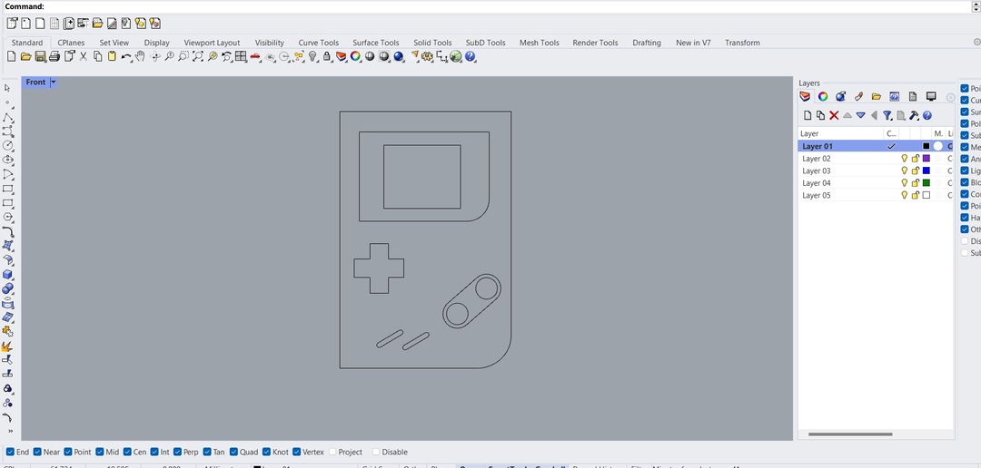Click the light bulb Hide objects icon
981x468 pixels.
[312, 57]
